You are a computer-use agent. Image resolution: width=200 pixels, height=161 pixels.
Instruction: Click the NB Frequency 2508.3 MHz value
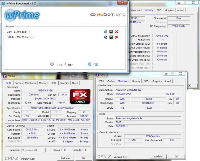[179, 26]
